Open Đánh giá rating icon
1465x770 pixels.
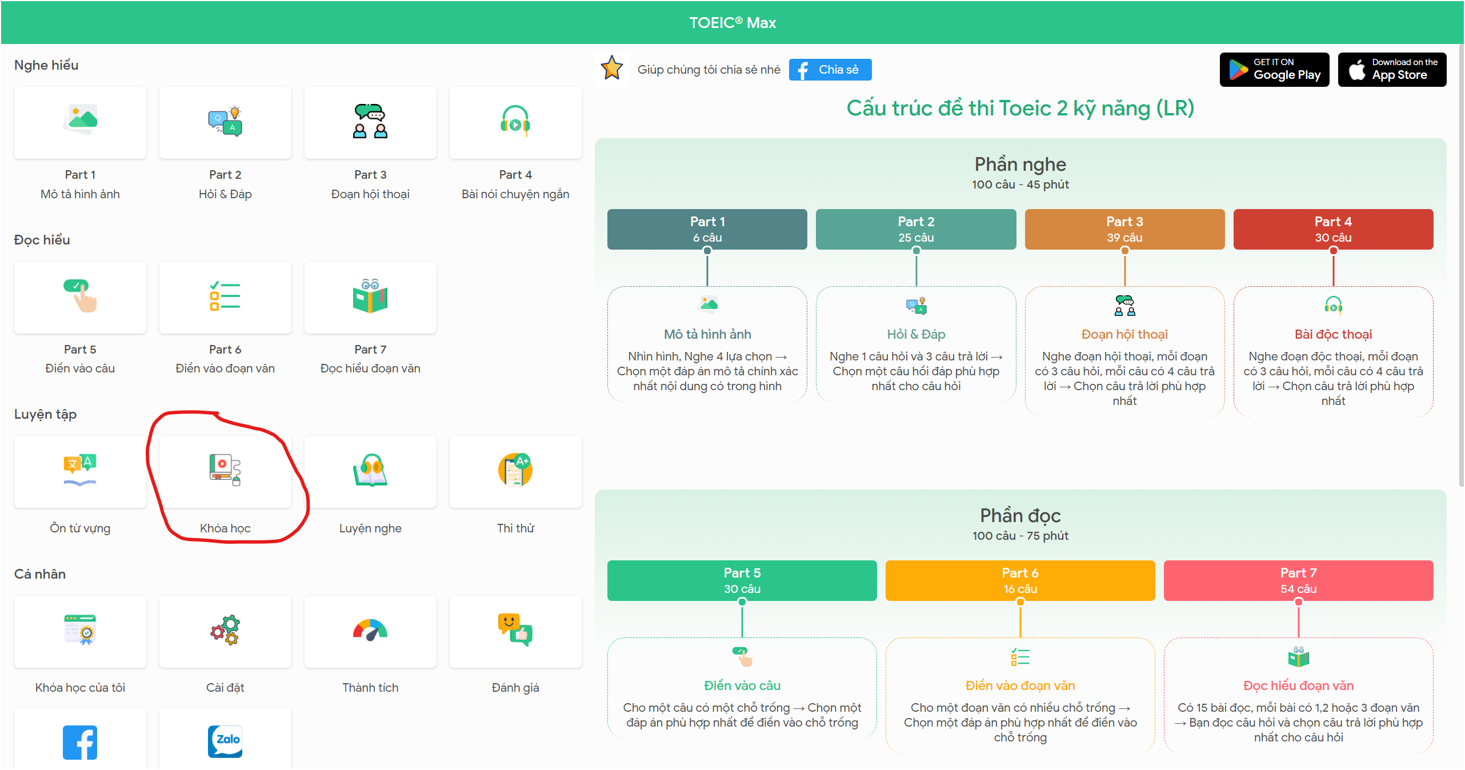click(x=515, y=631)
